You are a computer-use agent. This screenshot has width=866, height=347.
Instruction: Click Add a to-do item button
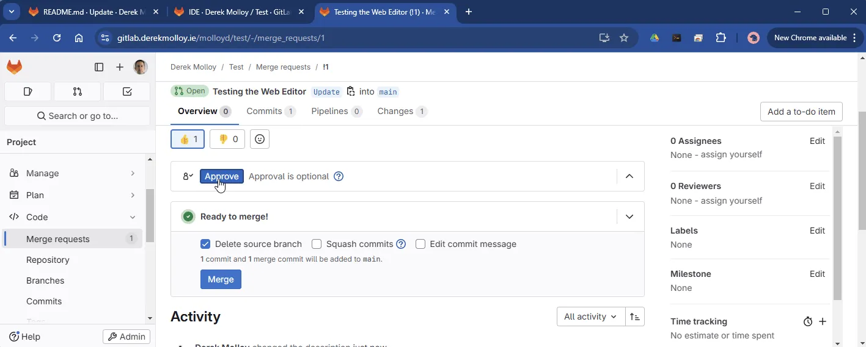point(801,112)
